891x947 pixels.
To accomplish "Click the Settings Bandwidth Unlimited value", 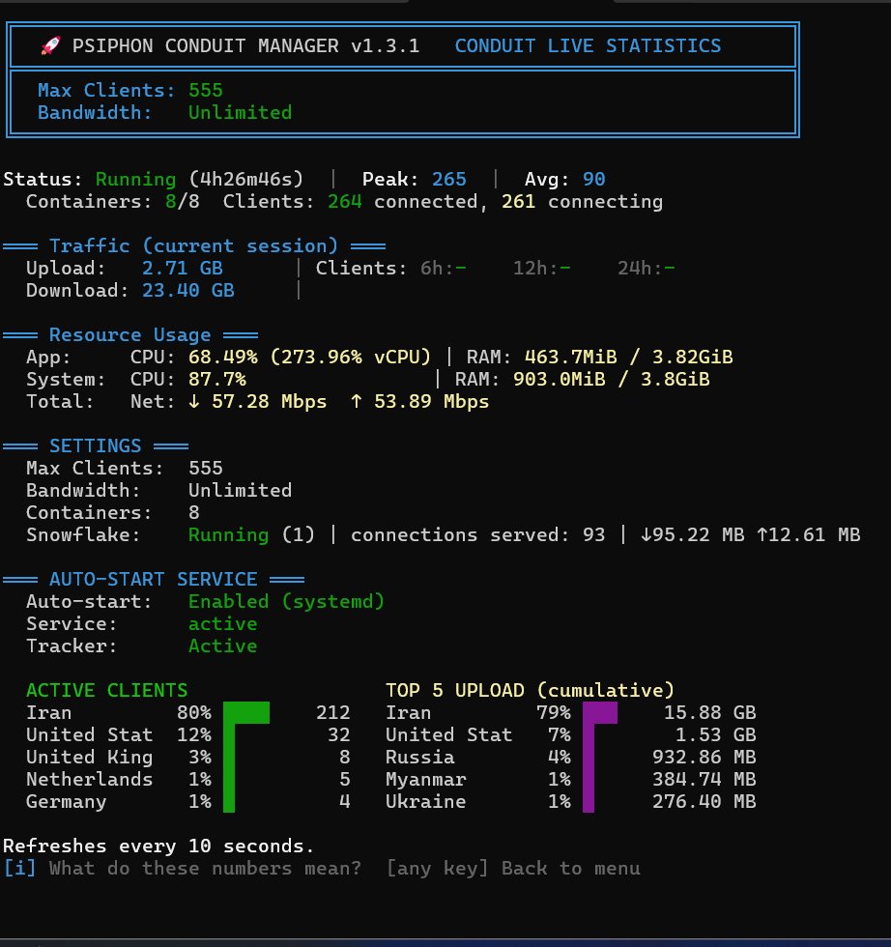I will [x=240, y=491].
